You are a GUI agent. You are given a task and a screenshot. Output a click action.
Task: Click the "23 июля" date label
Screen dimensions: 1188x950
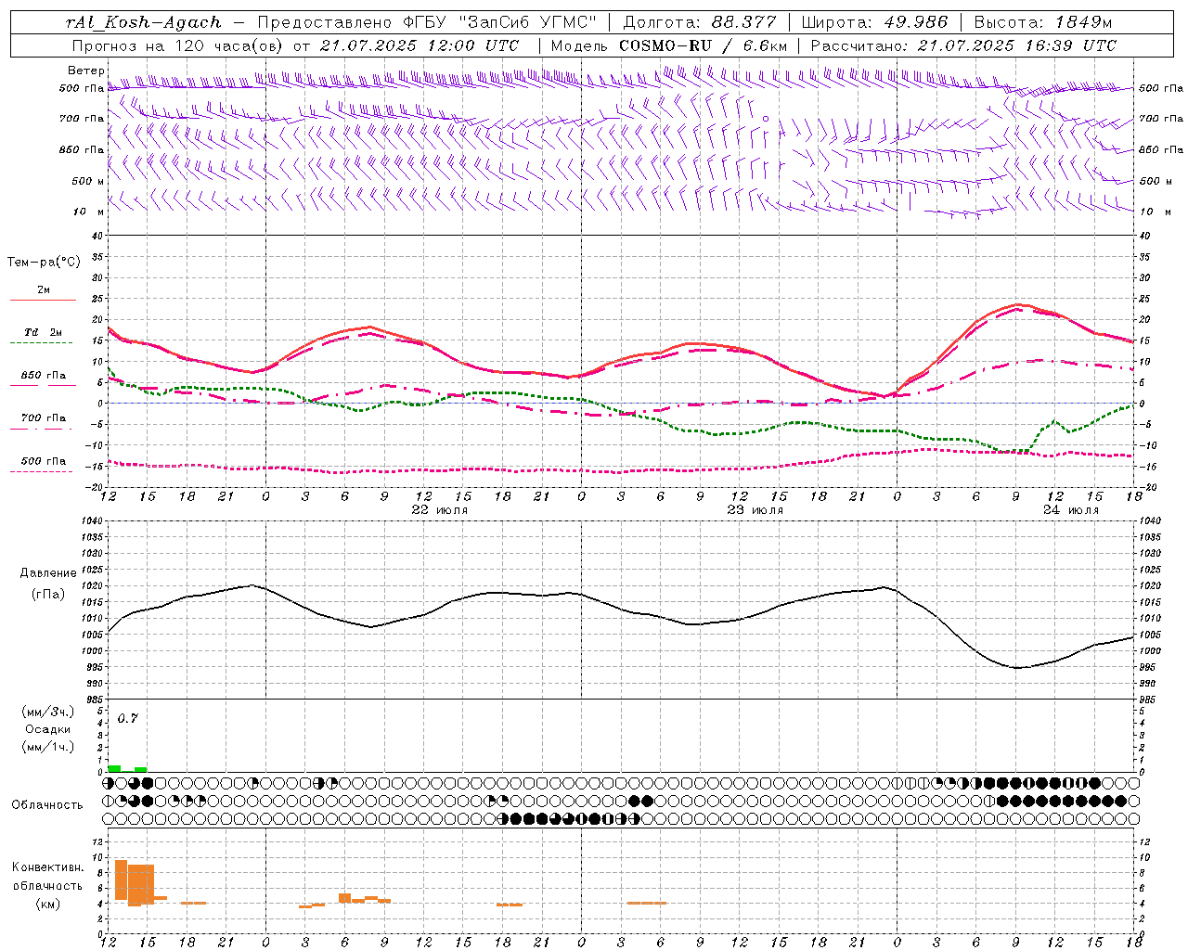755,510
